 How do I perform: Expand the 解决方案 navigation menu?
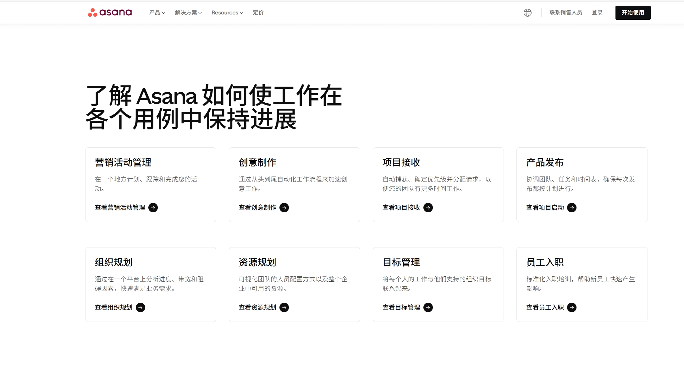click(188, 13)
